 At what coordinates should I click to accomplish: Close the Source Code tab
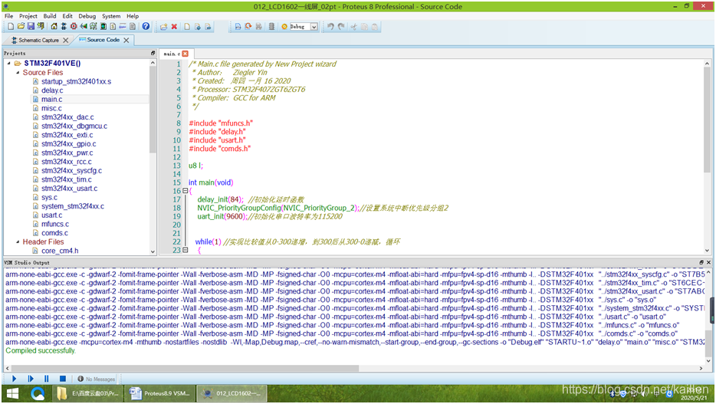pyautogui.click(x=126, y=40)
